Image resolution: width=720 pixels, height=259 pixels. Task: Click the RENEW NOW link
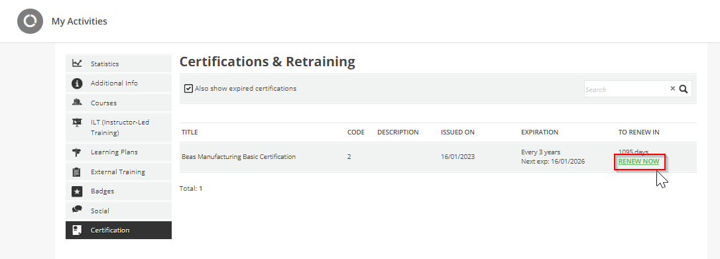coord(638,162)
